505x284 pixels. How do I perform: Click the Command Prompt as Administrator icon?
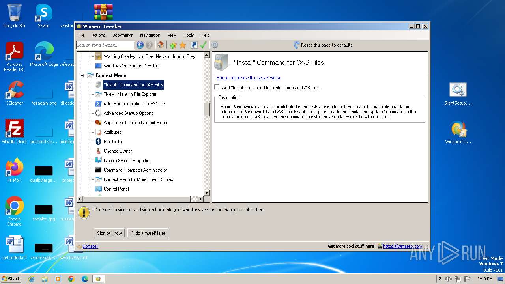point(98,170)
